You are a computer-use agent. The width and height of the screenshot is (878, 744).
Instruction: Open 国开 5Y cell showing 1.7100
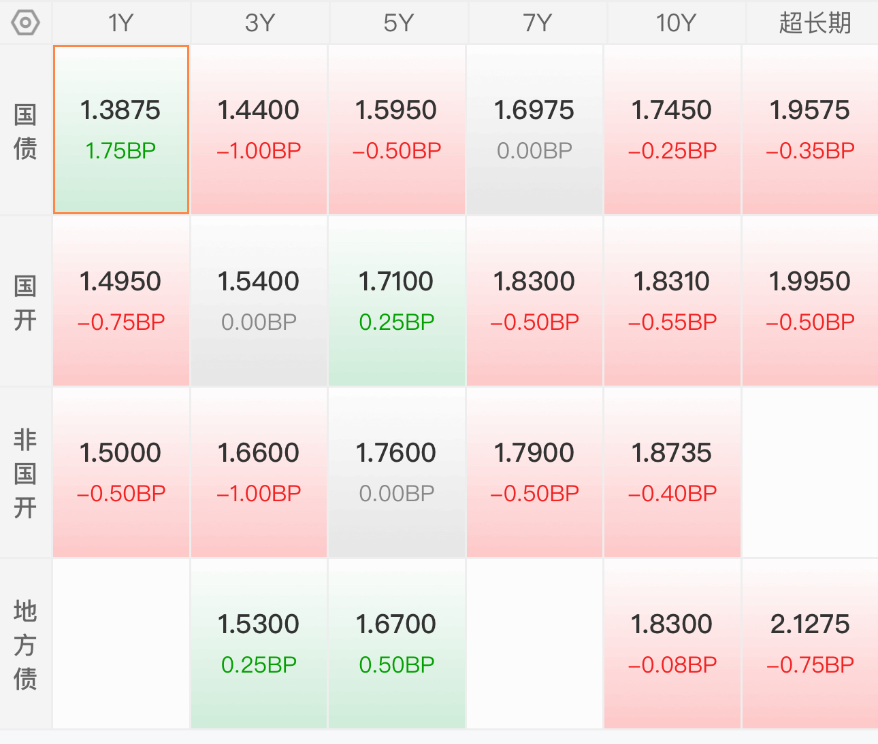[x=397, y=301]
